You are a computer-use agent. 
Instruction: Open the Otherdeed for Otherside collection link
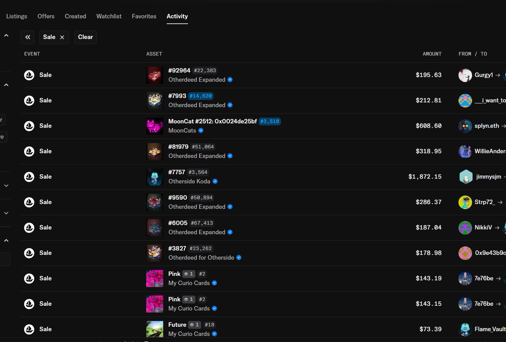tap(201, 258)
